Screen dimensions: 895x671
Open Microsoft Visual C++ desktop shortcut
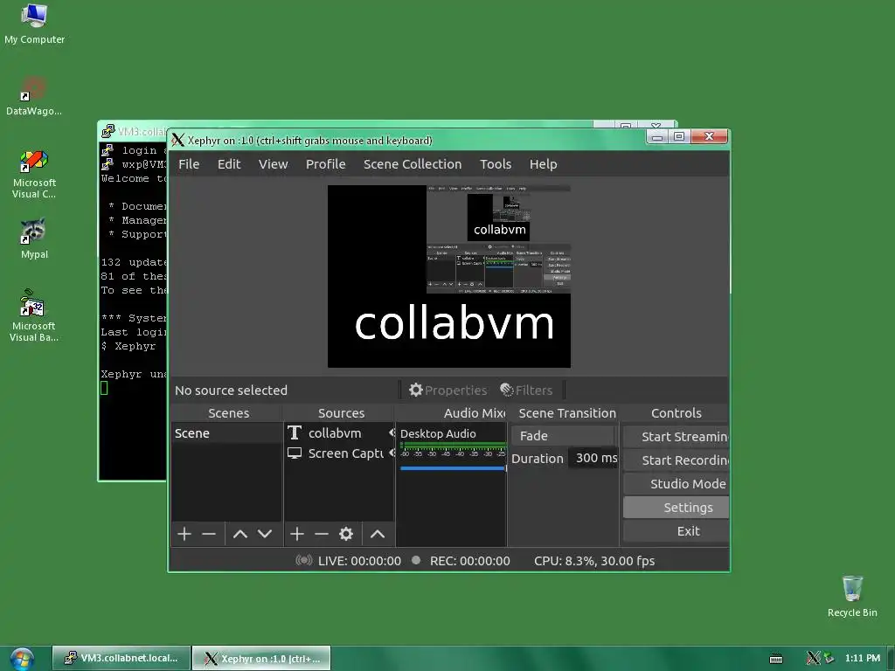click(34, 175)
